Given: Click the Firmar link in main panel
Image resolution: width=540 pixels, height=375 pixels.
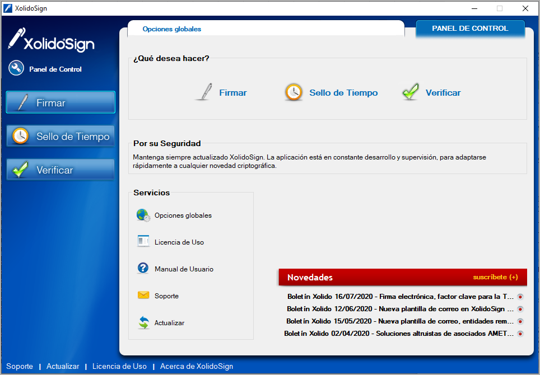Looking at the screenshot, I should 233,93.
